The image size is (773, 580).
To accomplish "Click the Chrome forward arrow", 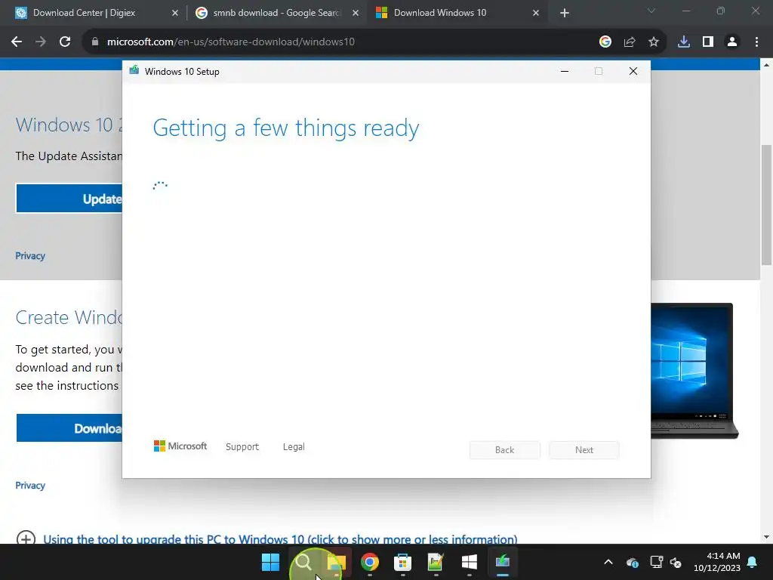I will point(41,42).
